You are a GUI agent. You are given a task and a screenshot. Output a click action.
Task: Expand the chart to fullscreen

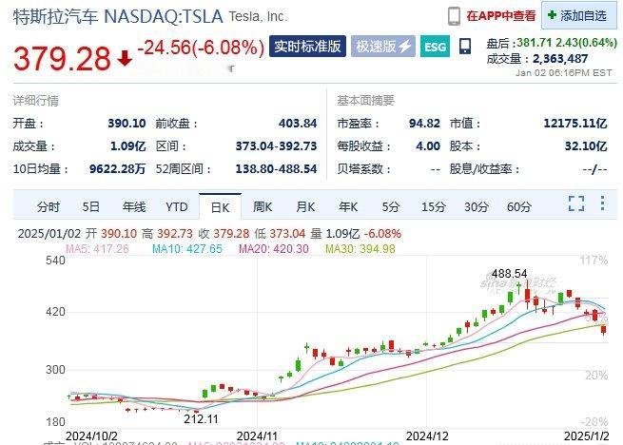pyautogui.click(x=576, y=203)
